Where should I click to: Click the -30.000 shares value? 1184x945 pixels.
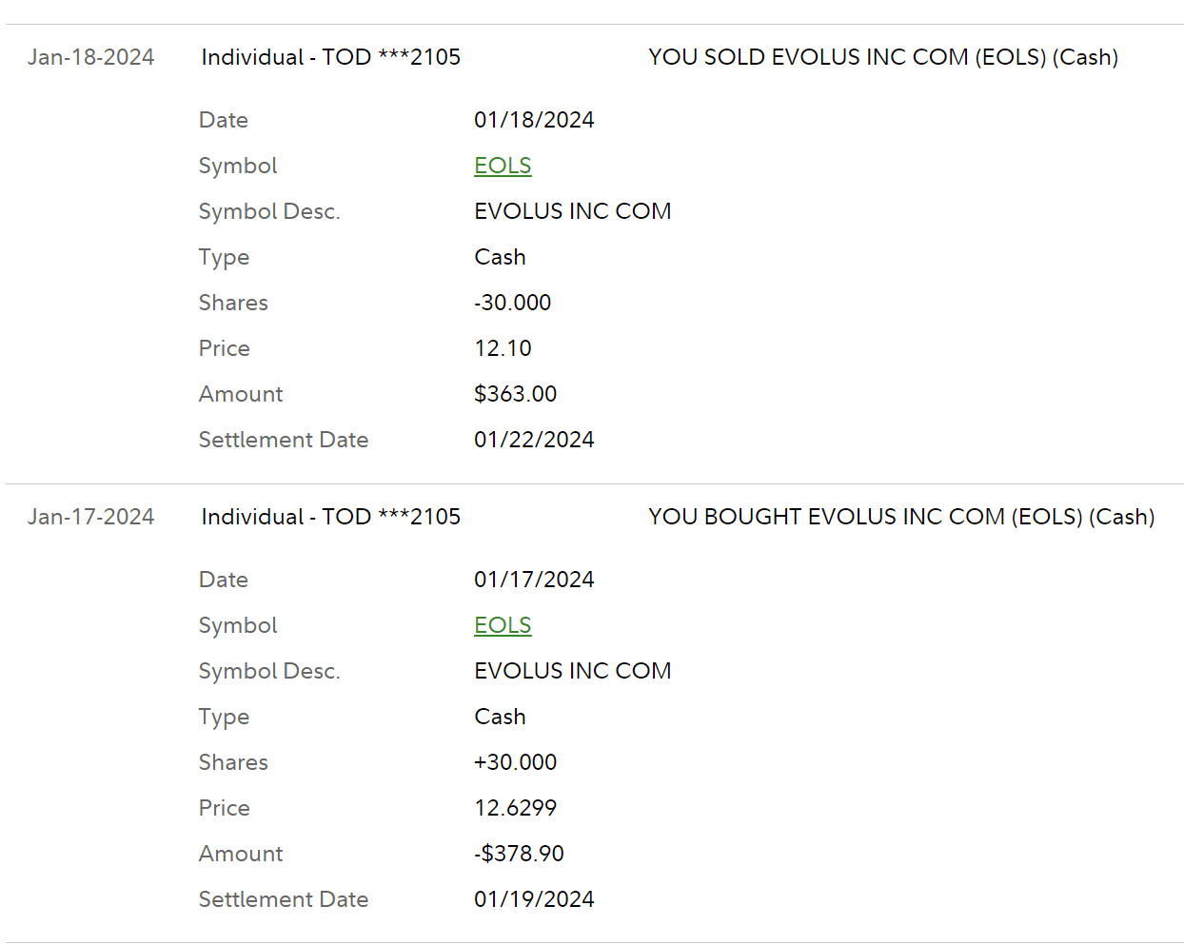click(512, 303)
